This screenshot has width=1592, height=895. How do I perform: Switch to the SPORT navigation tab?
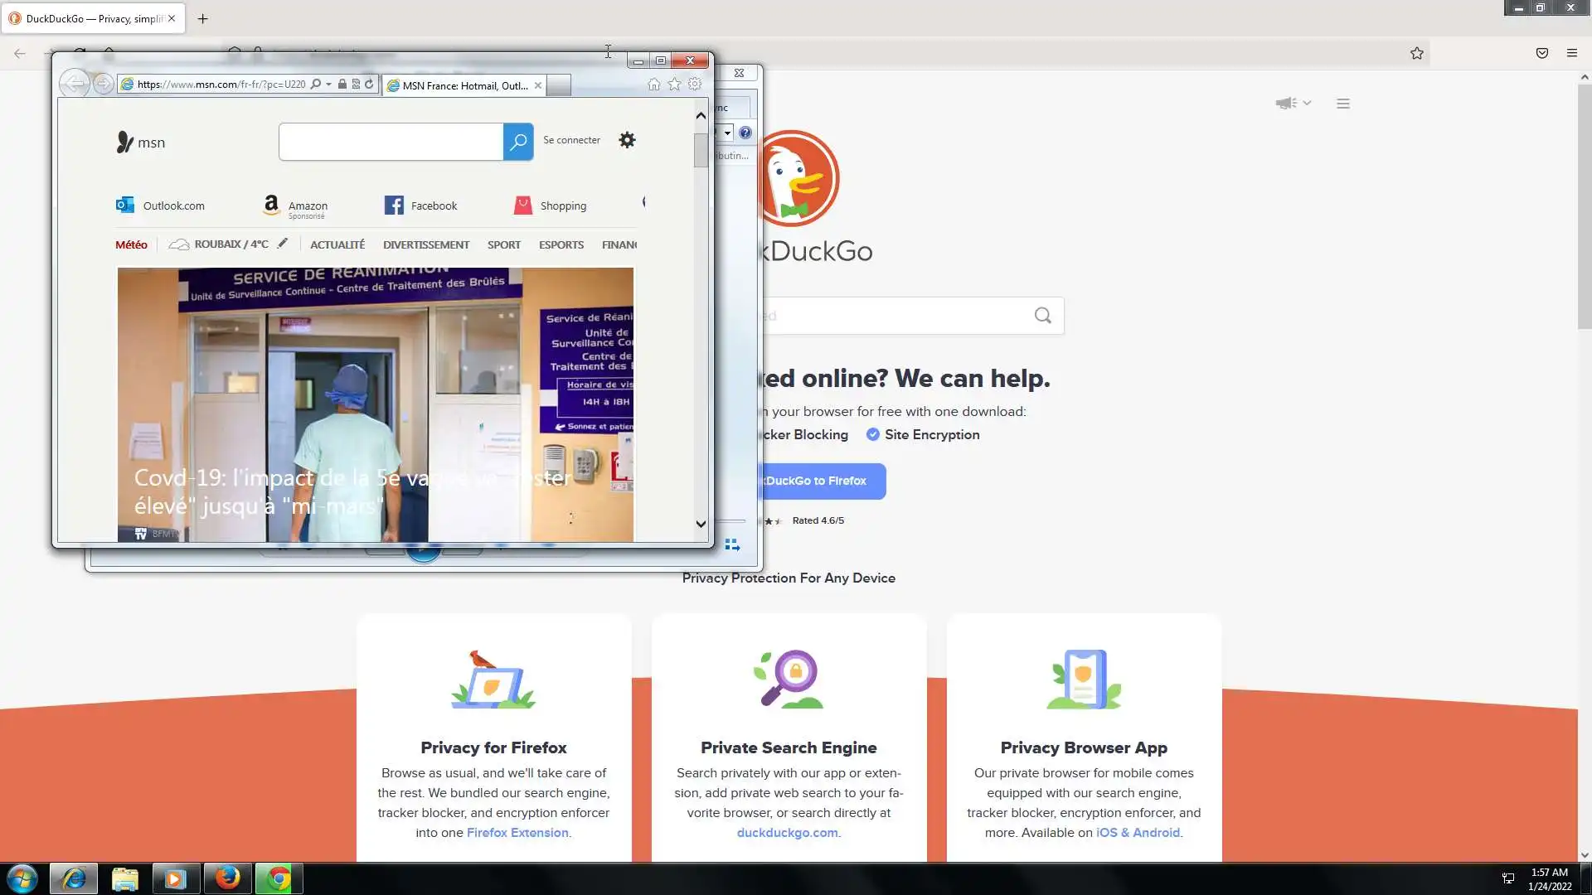(x=503, y=244)
